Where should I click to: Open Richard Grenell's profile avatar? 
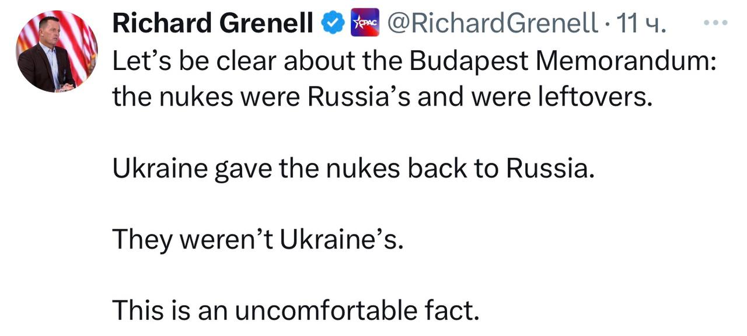pyautogui.click(x=57, y=51)
